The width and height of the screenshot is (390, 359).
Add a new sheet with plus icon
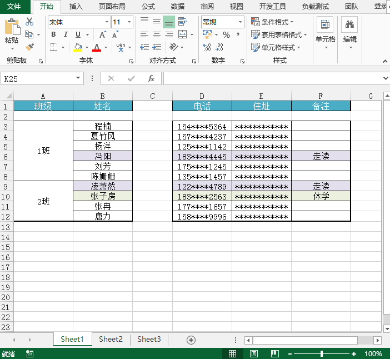pos(191,340)
